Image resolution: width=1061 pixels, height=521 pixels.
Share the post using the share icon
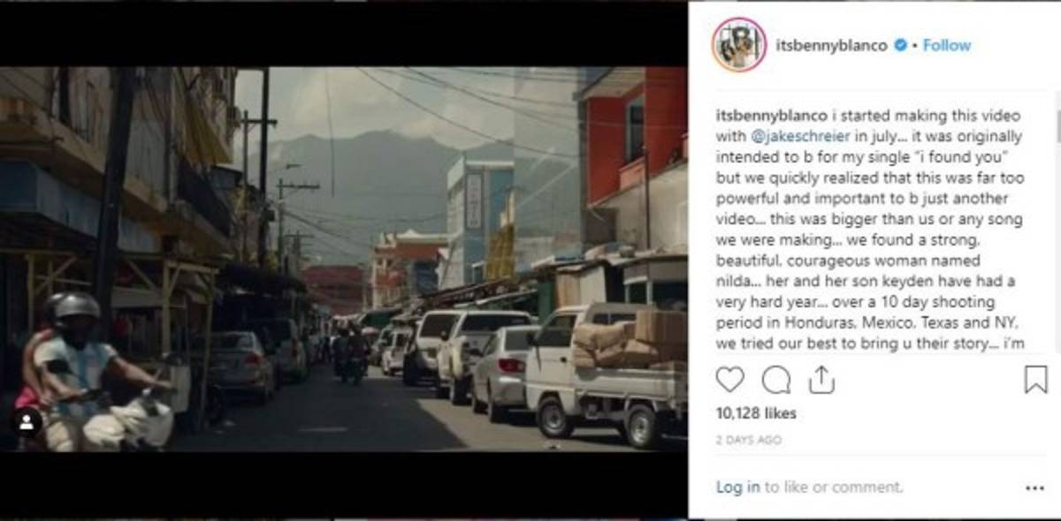(821, 380)
